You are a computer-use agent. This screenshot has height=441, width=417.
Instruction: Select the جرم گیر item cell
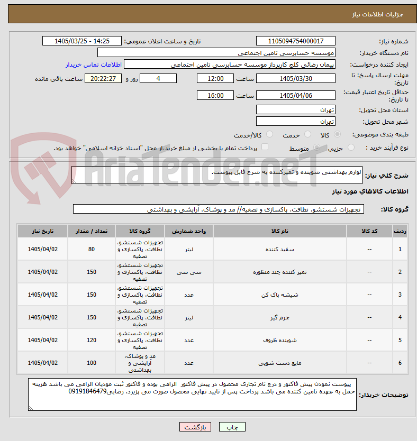280,318
